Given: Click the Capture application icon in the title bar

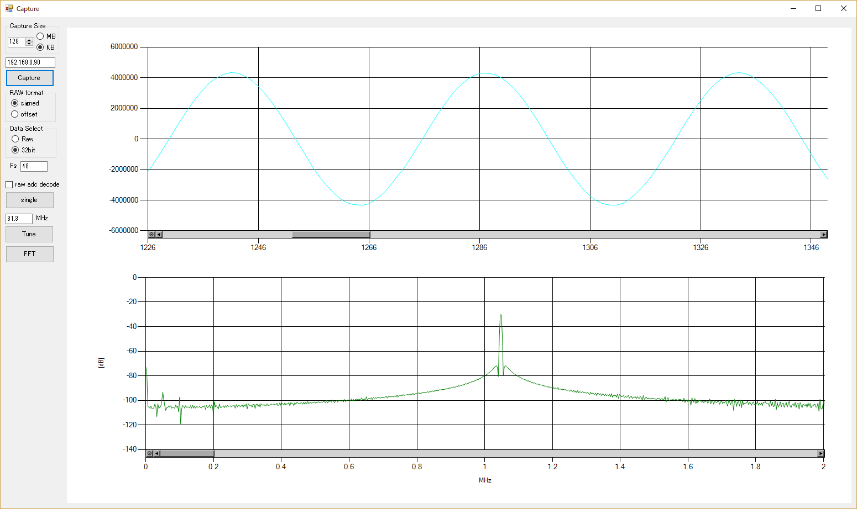Looking at the screenshot, I should 9,8.
